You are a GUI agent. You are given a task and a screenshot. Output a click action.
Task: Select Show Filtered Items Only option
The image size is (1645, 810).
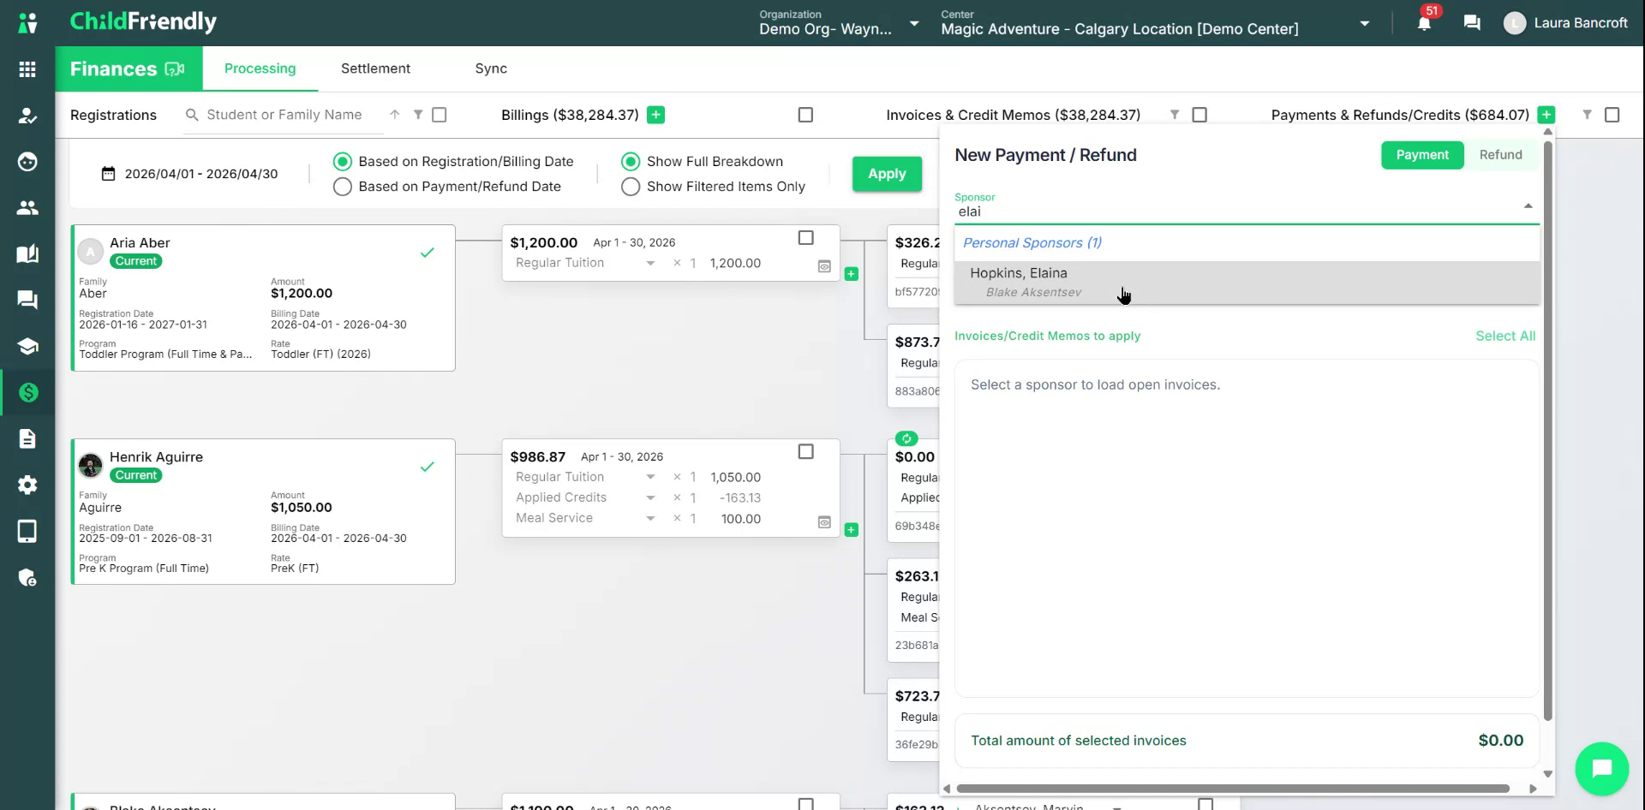pyautogui.click(x=631, y=187)
